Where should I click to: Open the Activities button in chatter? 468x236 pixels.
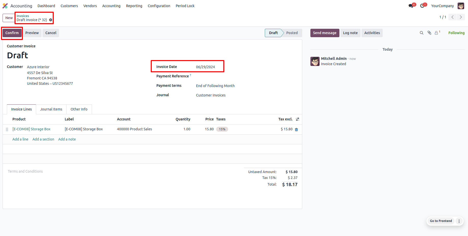[x=372, y=33]
